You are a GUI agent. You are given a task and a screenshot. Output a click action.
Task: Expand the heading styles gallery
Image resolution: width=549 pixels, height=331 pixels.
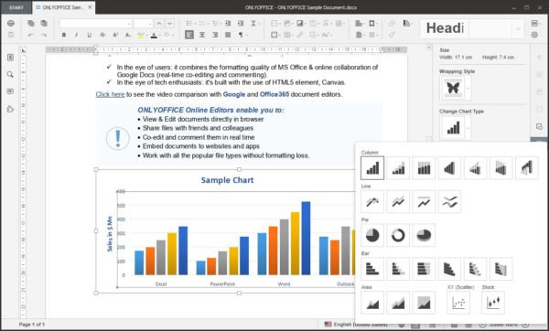pos(518,28)
